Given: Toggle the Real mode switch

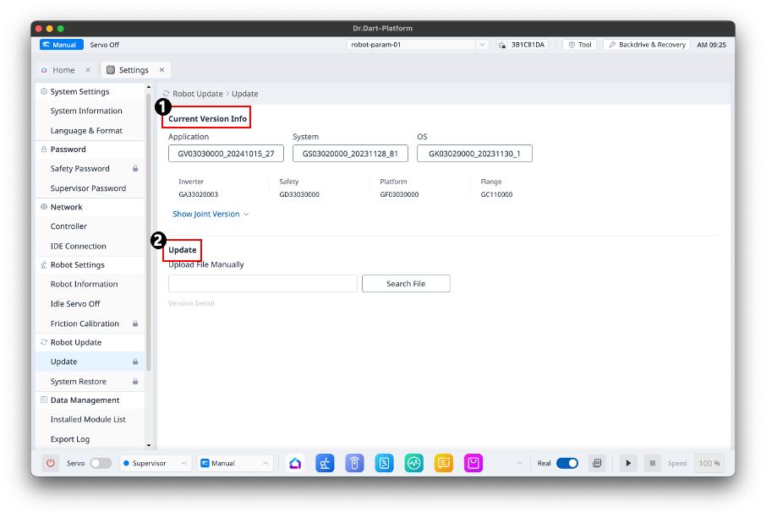Looking at the screenshot, I should (566, 463).
